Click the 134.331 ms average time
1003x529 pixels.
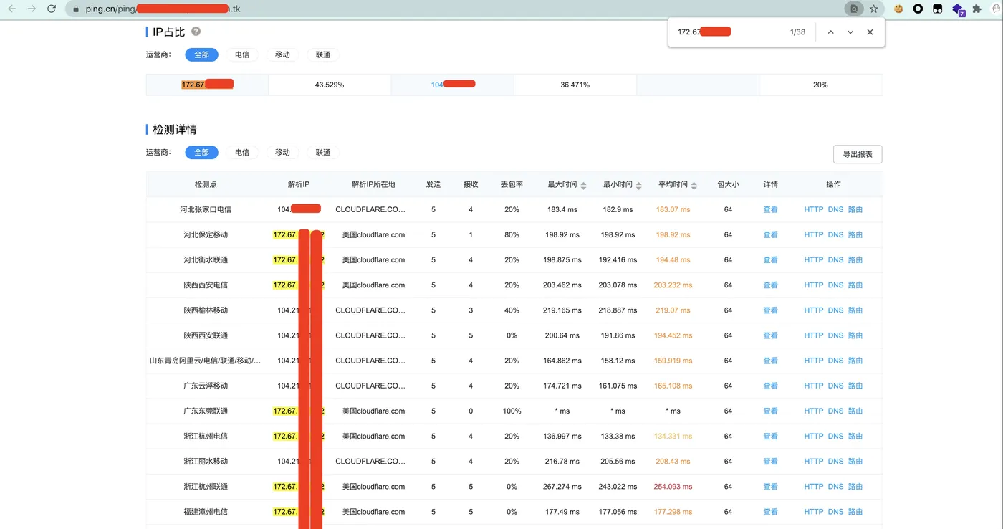(x=673, y=436)
